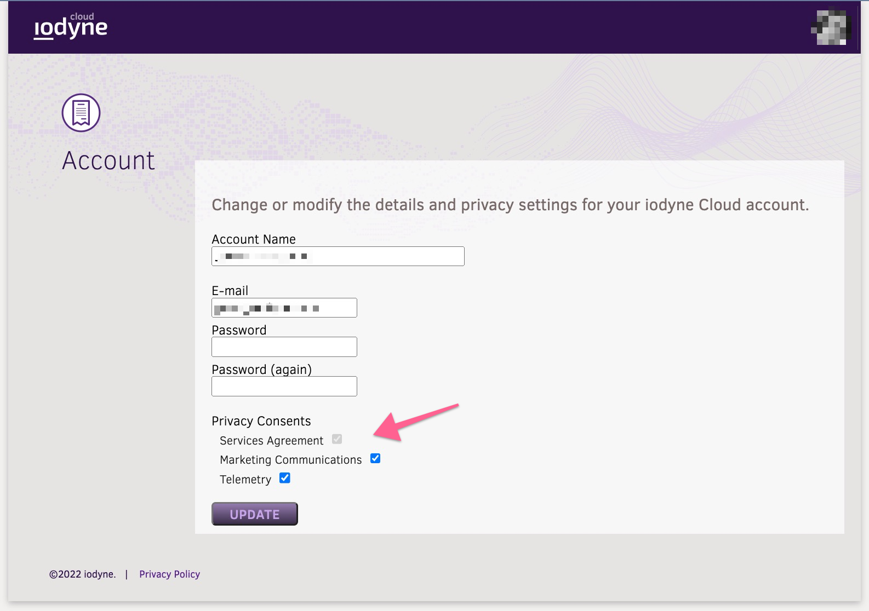The width and height of the screenshot is (869, 611).
Task: Uncheck Marketing Communications consent
Action: click(375, 458)
